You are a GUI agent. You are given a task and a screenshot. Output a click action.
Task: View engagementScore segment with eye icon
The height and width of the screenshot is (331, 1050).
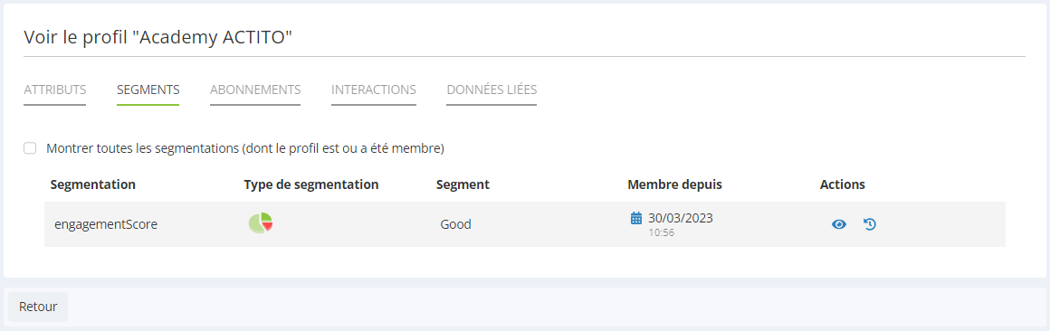coord(839,224)
